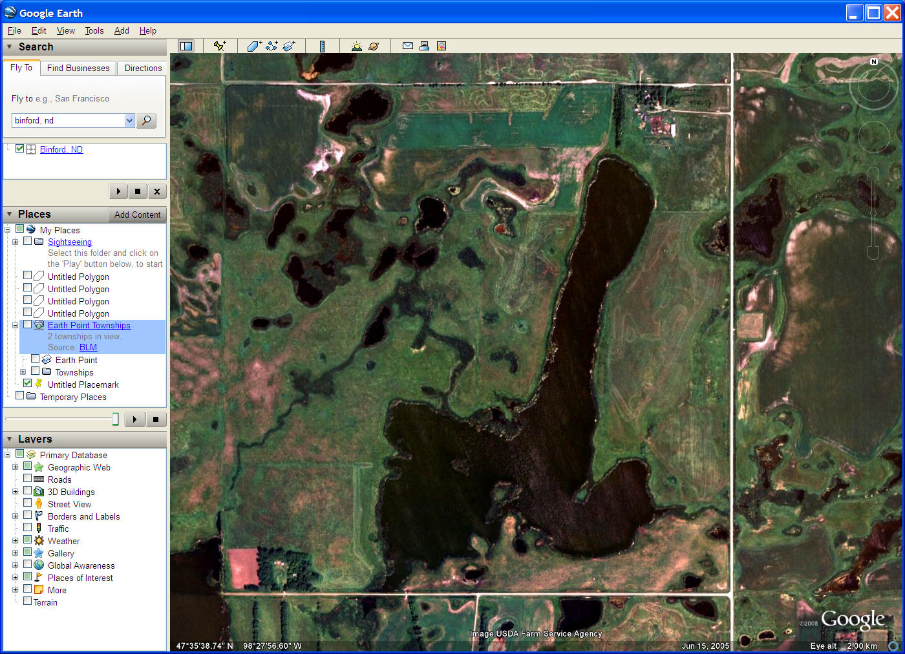Open the Sightseeing link

tap(70, 242)
